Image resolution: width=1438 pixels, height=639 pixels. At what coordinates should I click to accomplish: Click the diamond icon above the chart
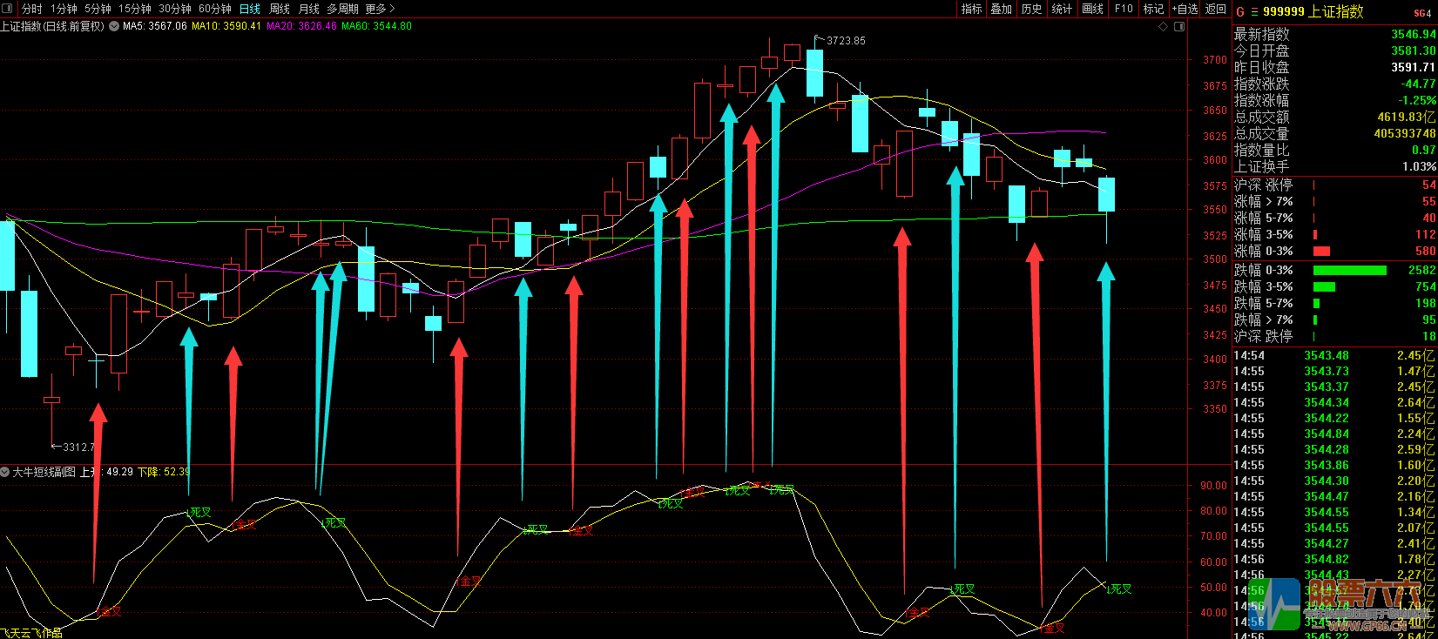[x=1163, y=26]
